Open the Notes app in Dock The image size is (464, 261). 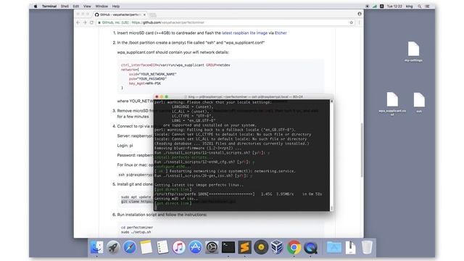click(x=146, y=247)
